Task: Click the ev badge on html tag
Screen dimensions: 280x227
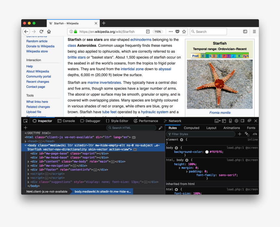Action: click(134, 138)
